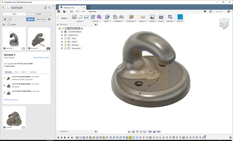Click the Upload button
This screenshot has width=233, height=141.
(31, 19)
